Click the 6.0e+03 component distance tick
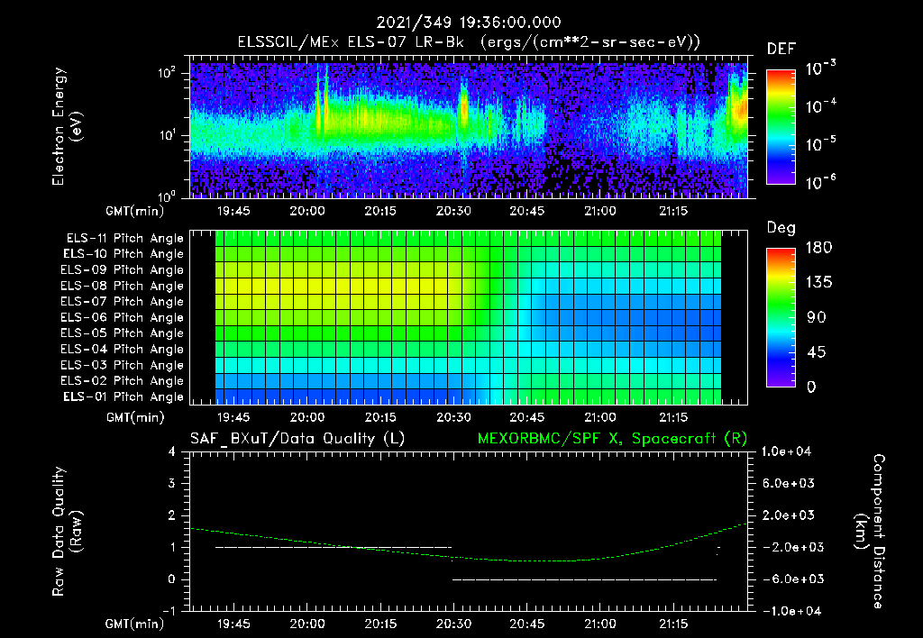Screen dimensions: 923x638 788,483
